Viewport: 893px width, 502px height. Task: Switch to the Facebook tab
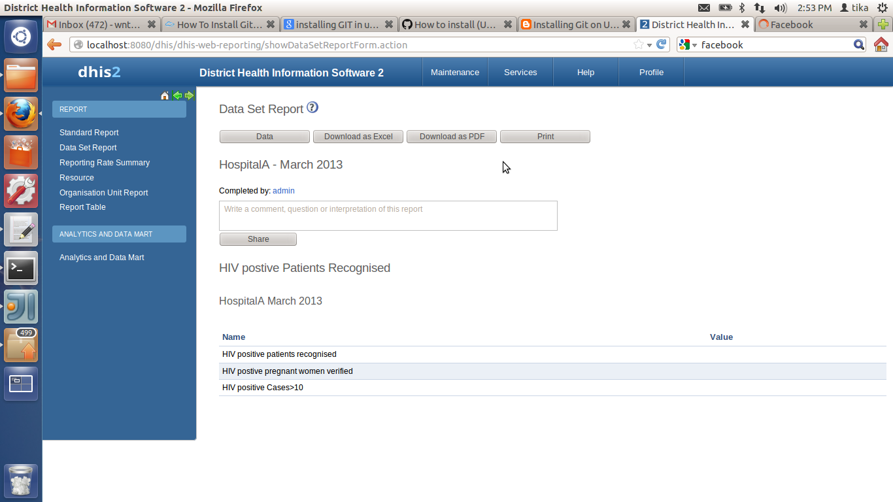coord(813,25)
